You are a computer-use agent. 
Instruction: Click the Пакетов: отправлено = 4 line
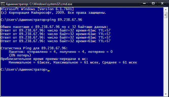coord(61,52)
